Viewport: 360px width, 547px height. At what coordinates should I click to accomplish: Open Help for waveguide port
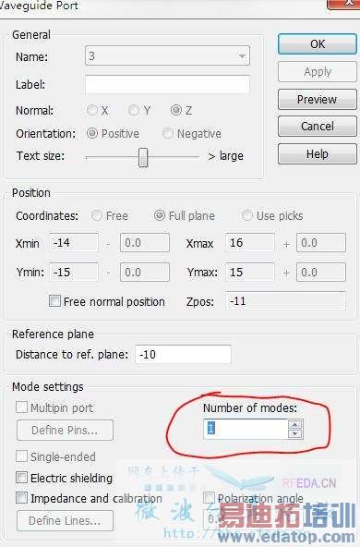[x=318, y=153]
